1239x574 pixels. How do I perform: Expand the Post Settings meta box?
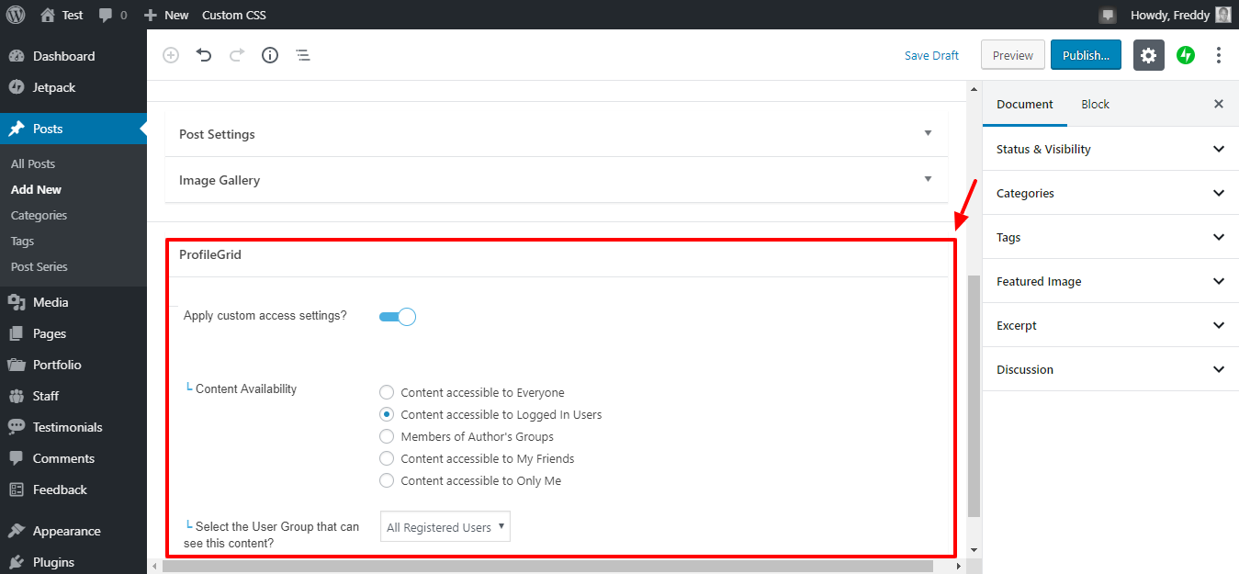point(556,134)
